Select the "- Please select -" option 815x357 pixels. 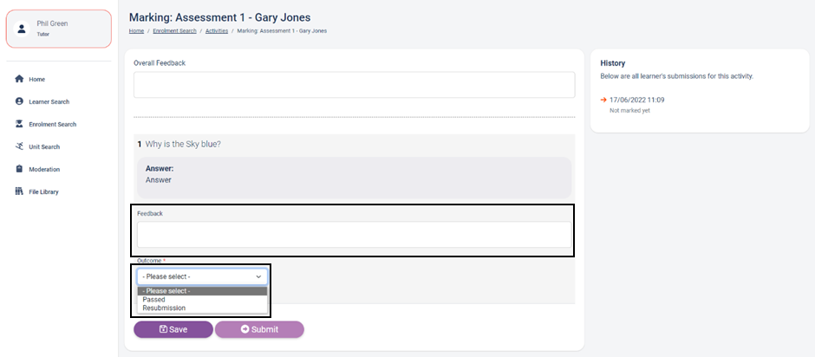pos(166,291)
